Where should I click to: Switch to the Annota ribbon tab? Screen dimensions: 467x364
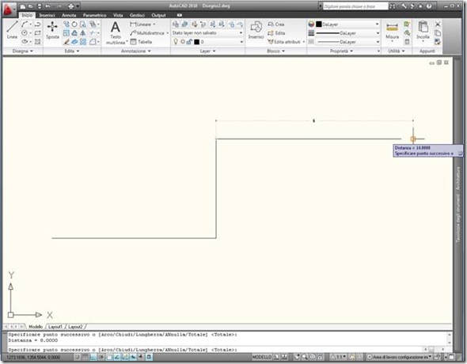point(69,15)
